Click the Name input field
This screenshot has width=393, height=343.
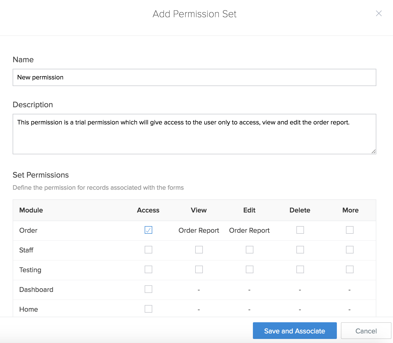pos(194,77)
